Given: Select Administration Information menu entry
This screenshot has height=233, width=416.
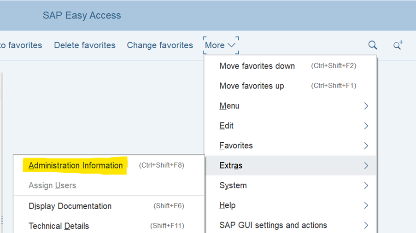Looking at the screenshot, I should pos(76,166).
